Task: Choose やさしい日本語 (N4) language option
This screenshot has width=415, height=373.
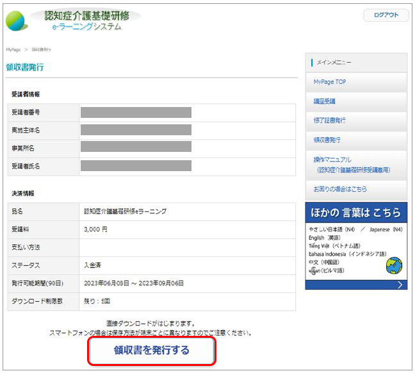Action: point(332,229)
